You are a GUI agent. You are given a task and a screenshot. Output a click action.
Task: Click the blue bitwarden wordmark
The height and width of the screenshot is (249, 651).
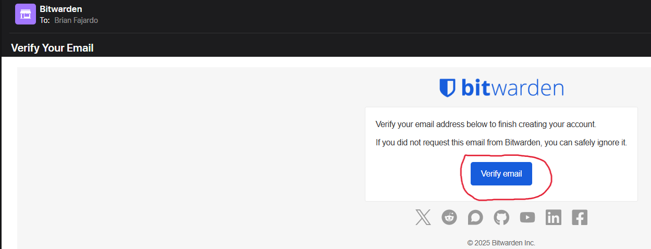click(512, 88)
